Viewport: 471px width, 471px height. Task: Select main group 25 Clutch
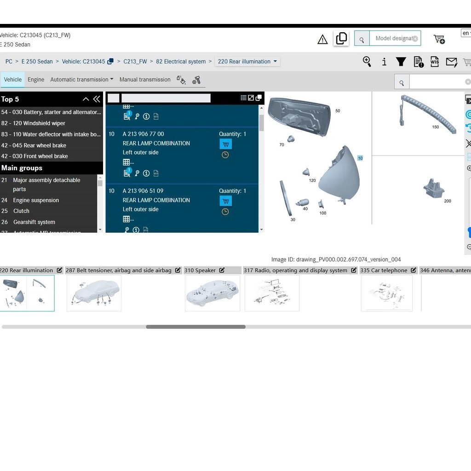click(x=48, y=211)
